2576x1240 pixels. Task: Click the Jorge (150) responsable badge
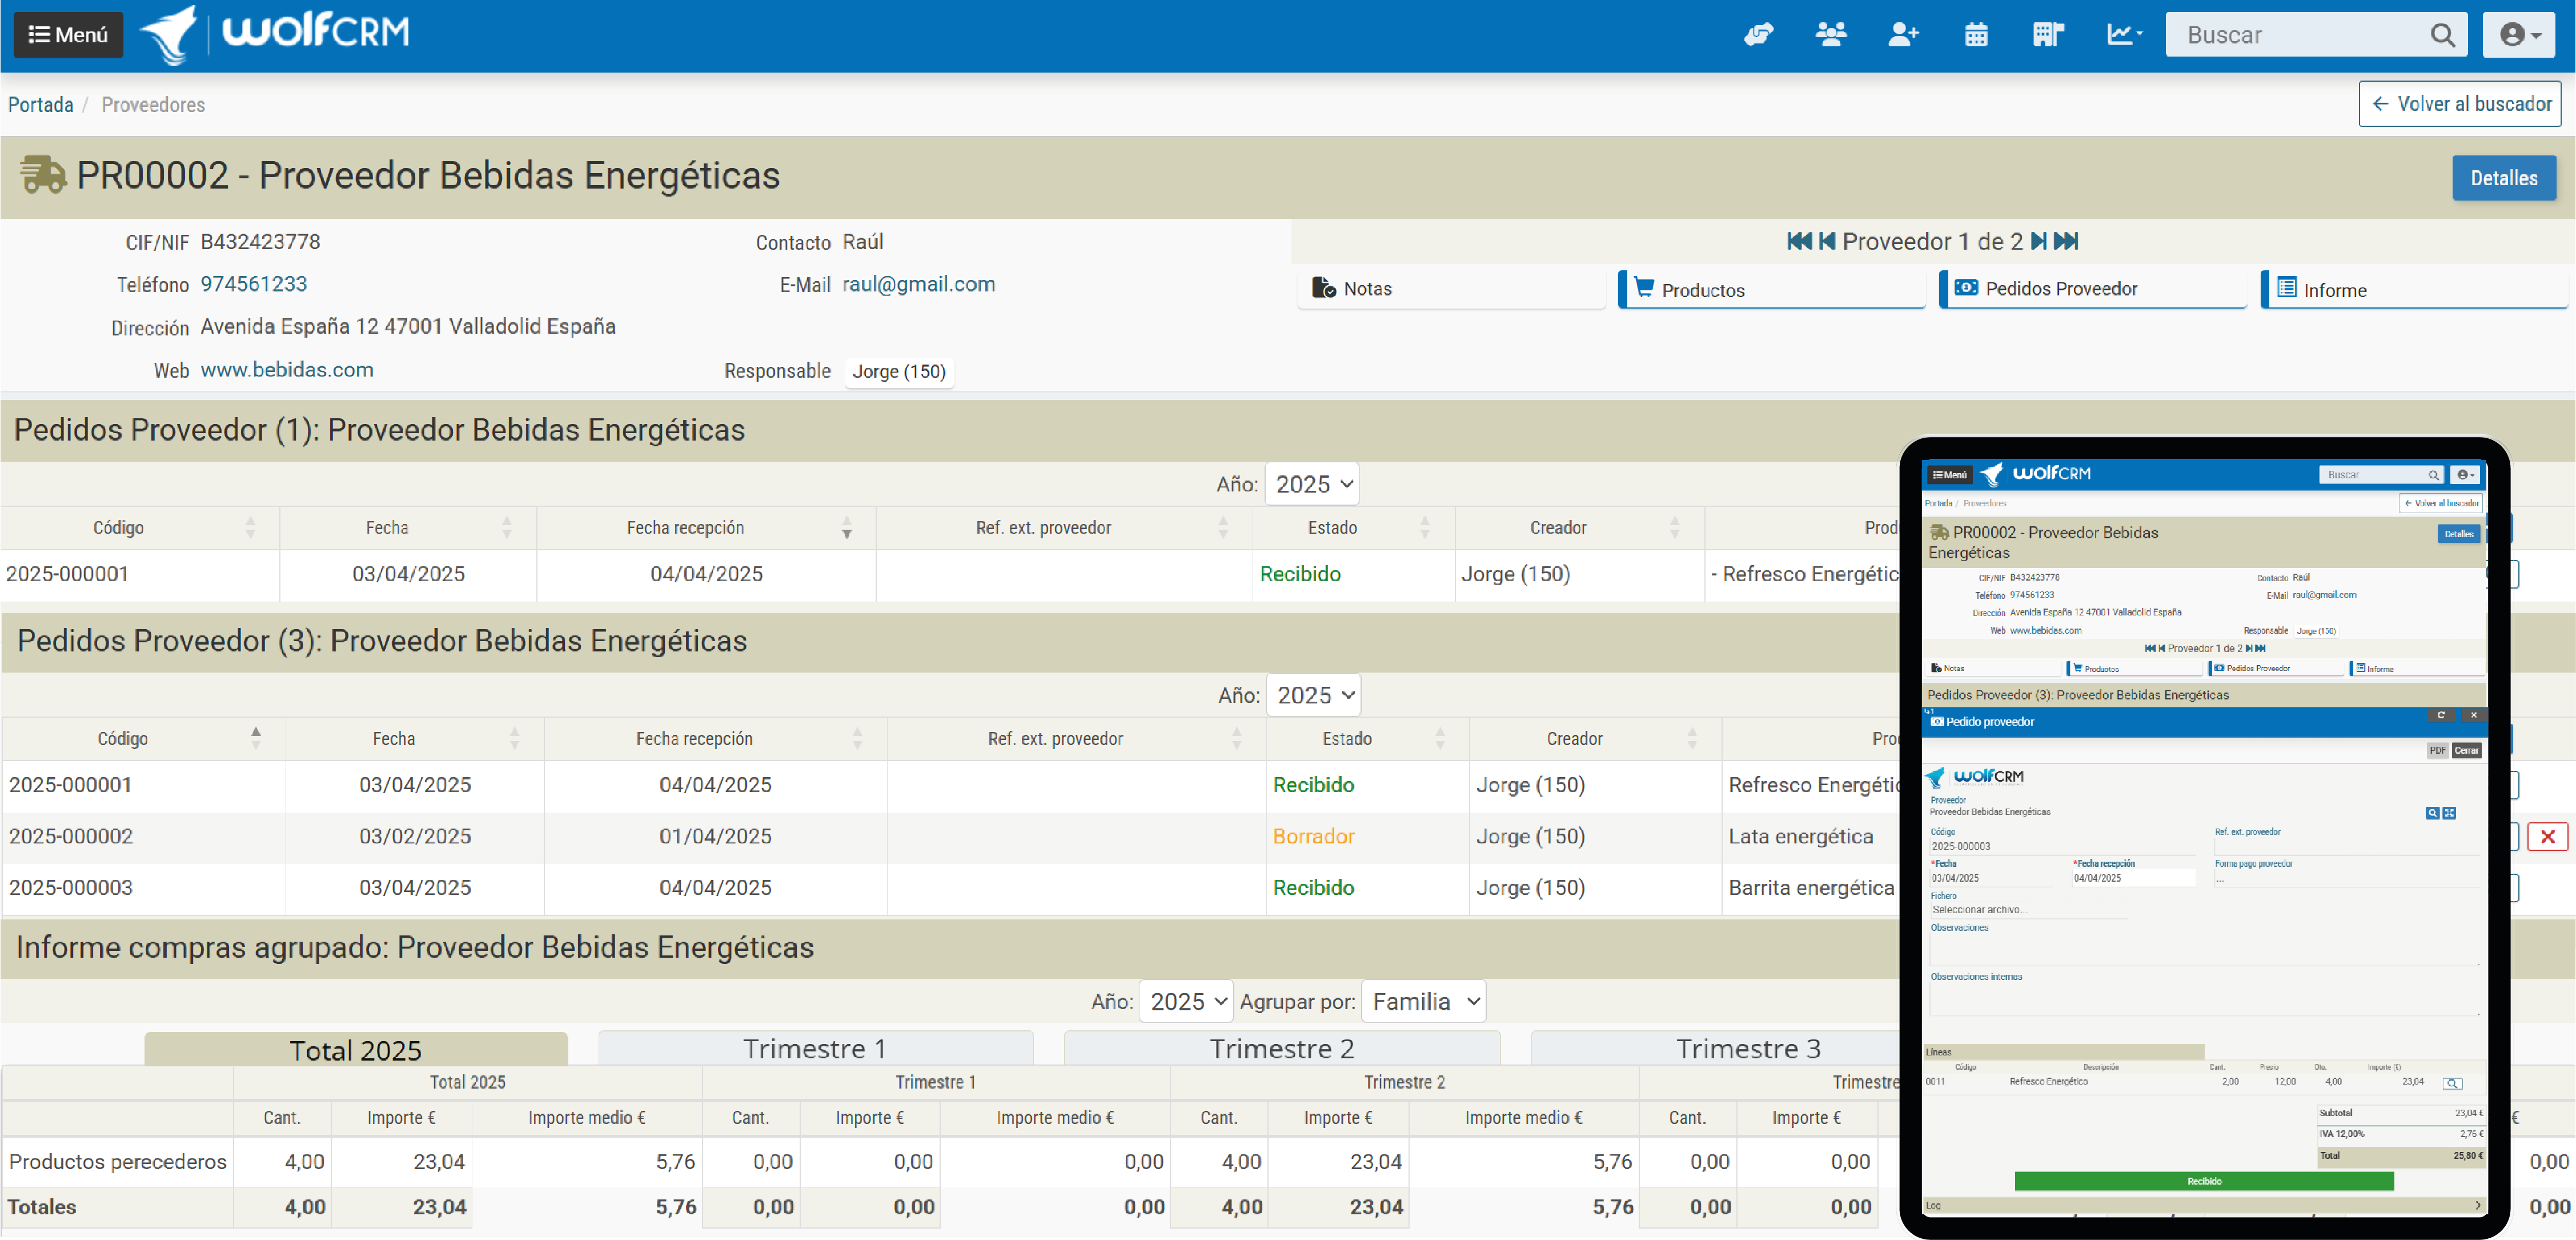tap(899, 371)
